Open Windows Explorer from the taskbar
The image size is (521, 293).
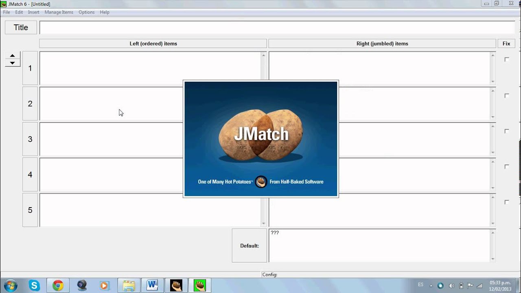[x=129, y=286]
